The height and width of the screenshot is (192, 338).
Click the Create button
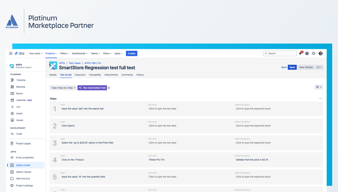[132, 53]
